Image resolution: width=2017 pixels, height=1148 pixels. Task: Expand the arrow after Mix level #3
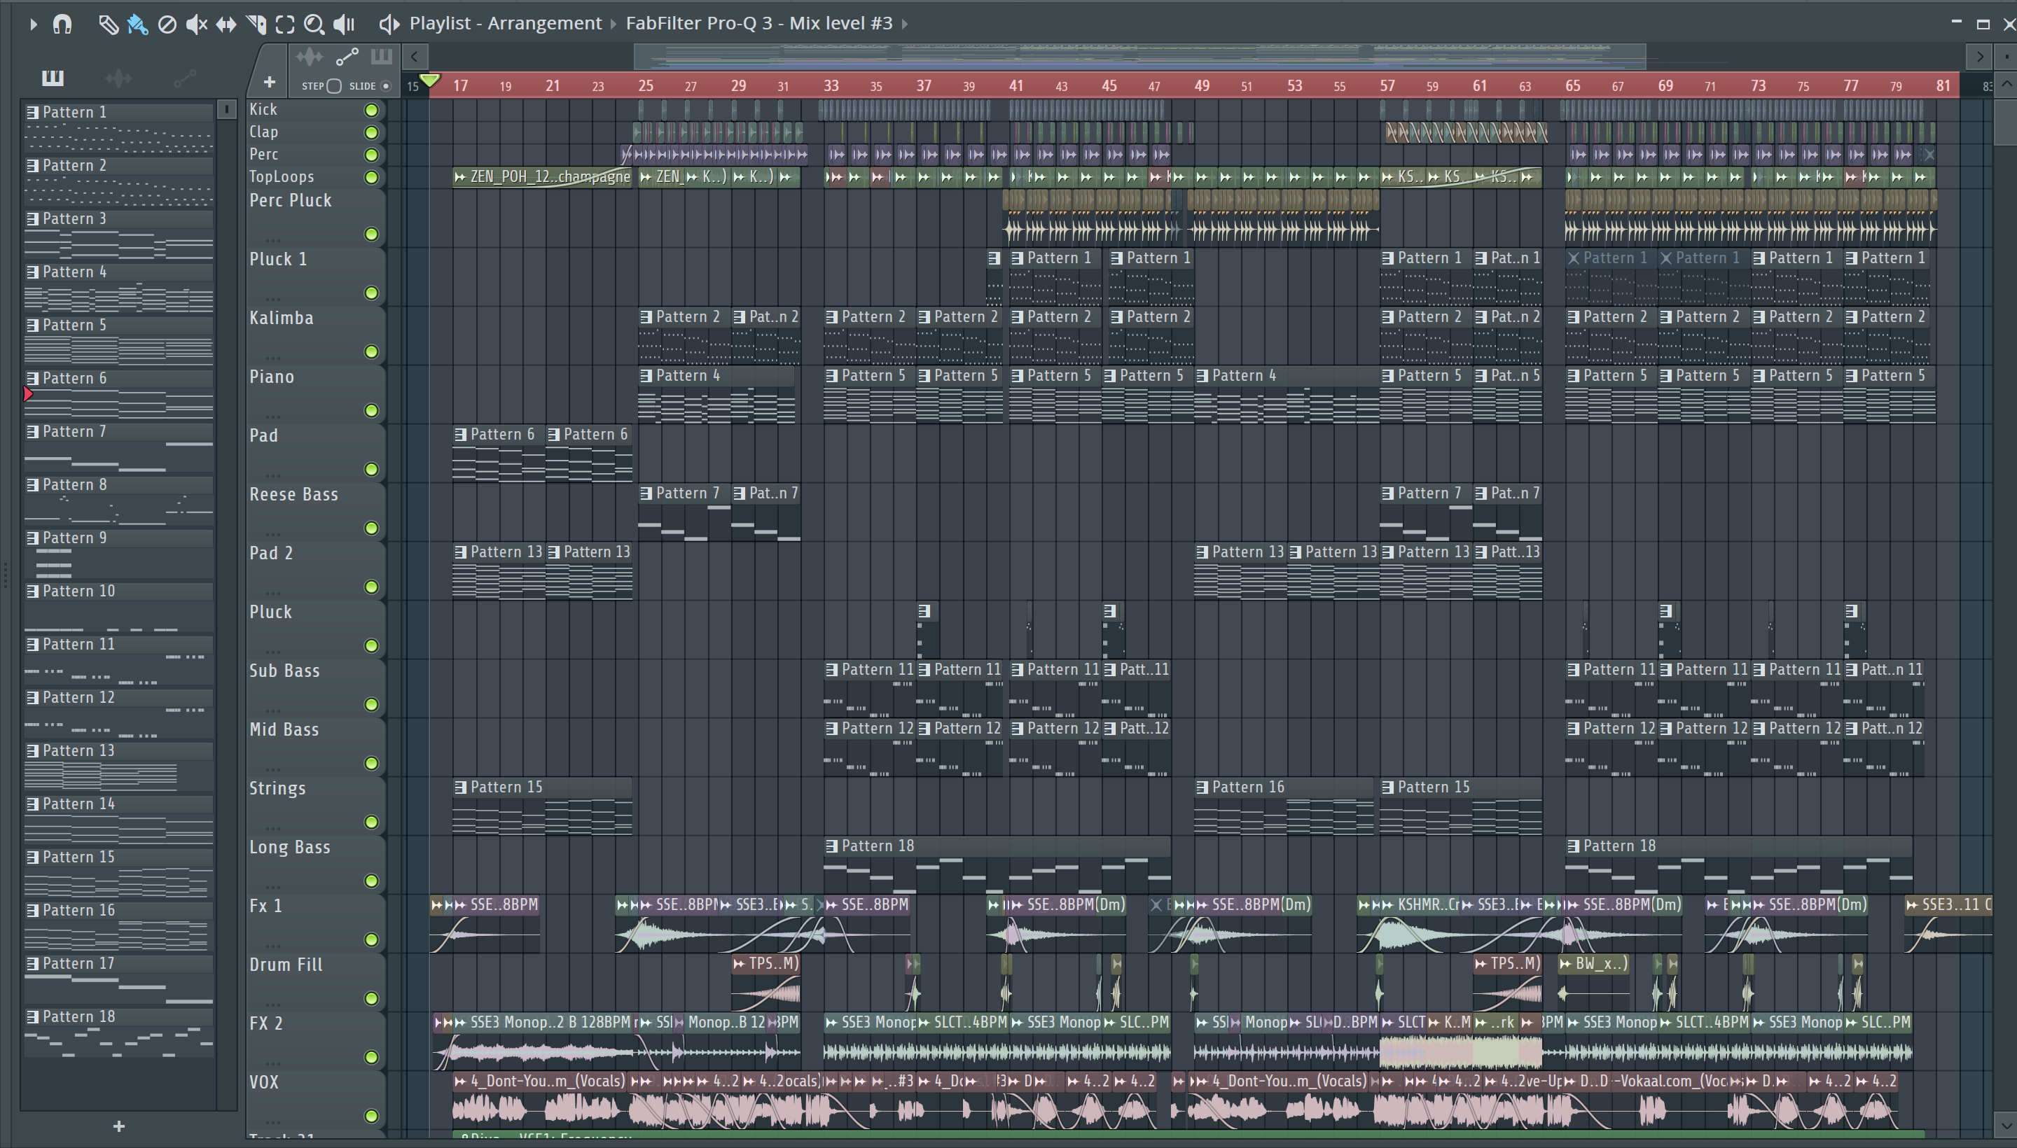pos(904,24)
